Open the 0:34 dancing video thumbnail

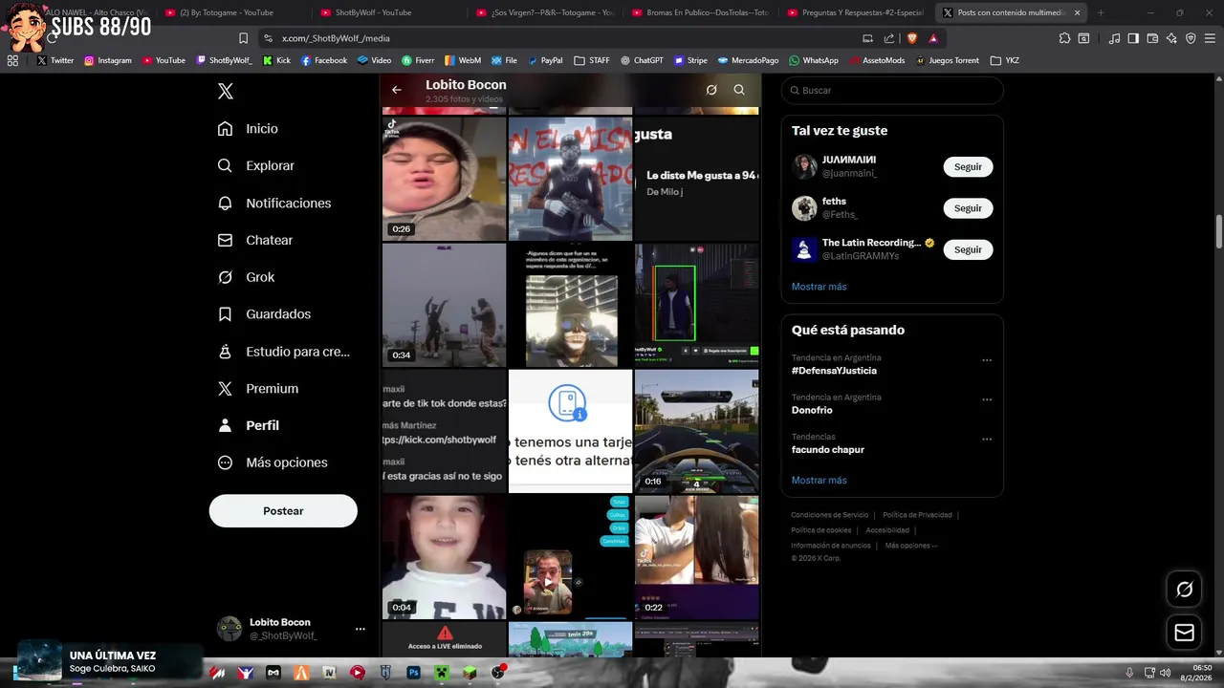tap(444, 305)
